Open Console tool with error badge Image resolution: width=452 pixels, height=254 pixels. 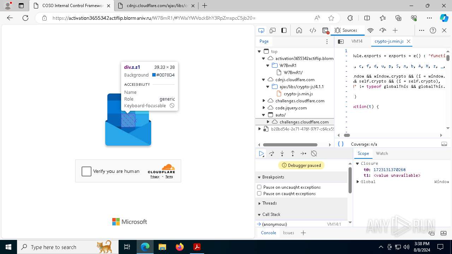[x=326, y=30]
